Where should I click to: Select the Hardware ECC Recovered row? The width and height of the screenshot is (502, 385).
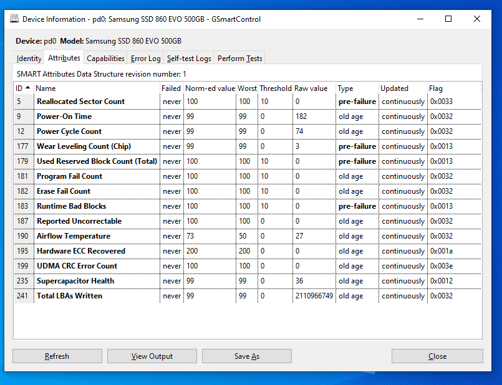coord(248,251)
